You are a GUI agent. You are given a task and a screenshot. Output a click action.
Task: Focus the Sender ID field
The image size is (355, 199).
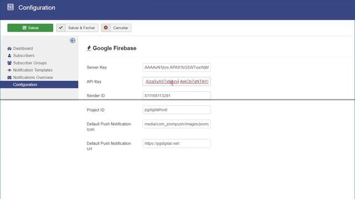[x=176, y=96]
